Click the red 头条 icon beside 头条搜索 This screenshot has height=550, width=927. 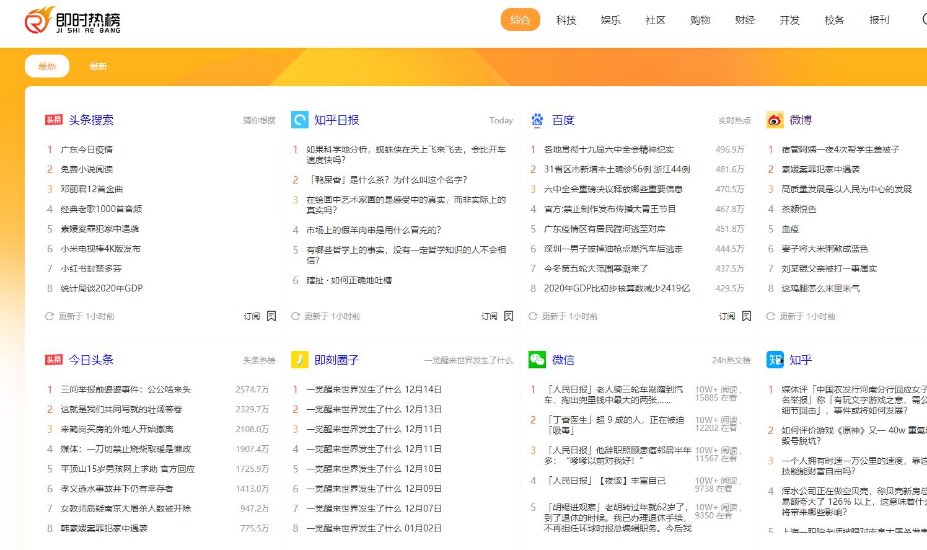pyautogui.click(x=55, y=120)
